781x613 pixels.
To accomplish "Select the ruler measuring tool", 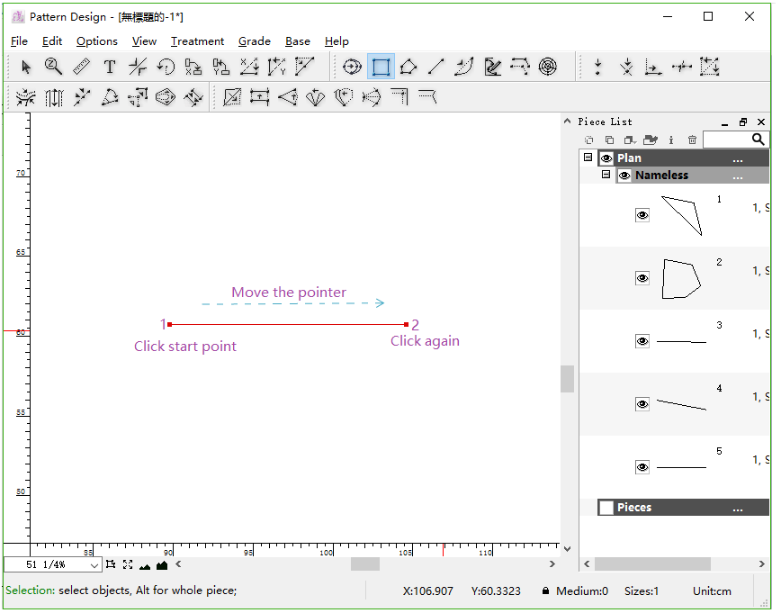I will (x=81, y=67).
